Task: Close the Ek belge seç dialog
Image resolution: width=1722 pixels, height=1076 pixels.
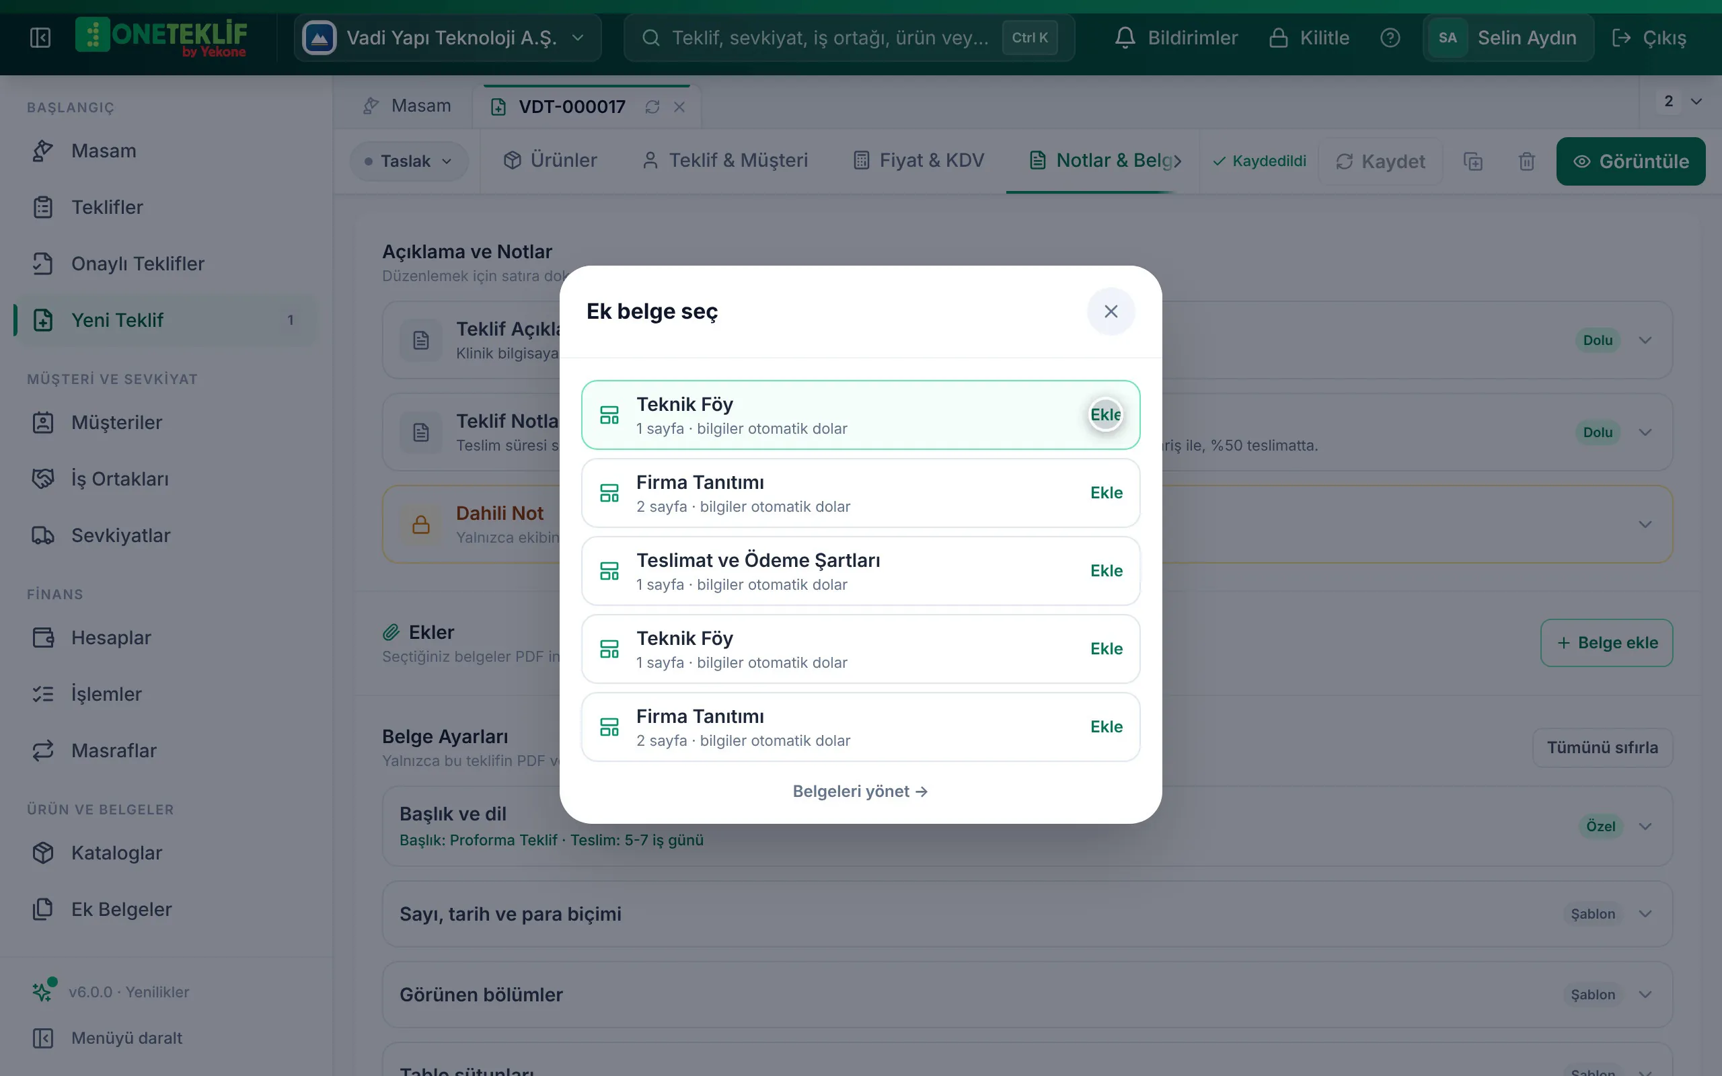Action: click(1111, 311)
